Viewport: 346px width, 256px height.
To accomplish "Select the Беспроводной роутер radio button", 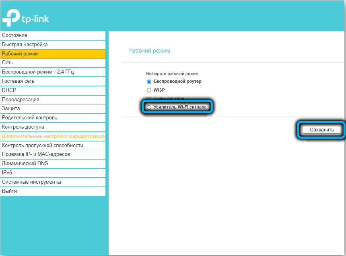I will pos(149,82).
